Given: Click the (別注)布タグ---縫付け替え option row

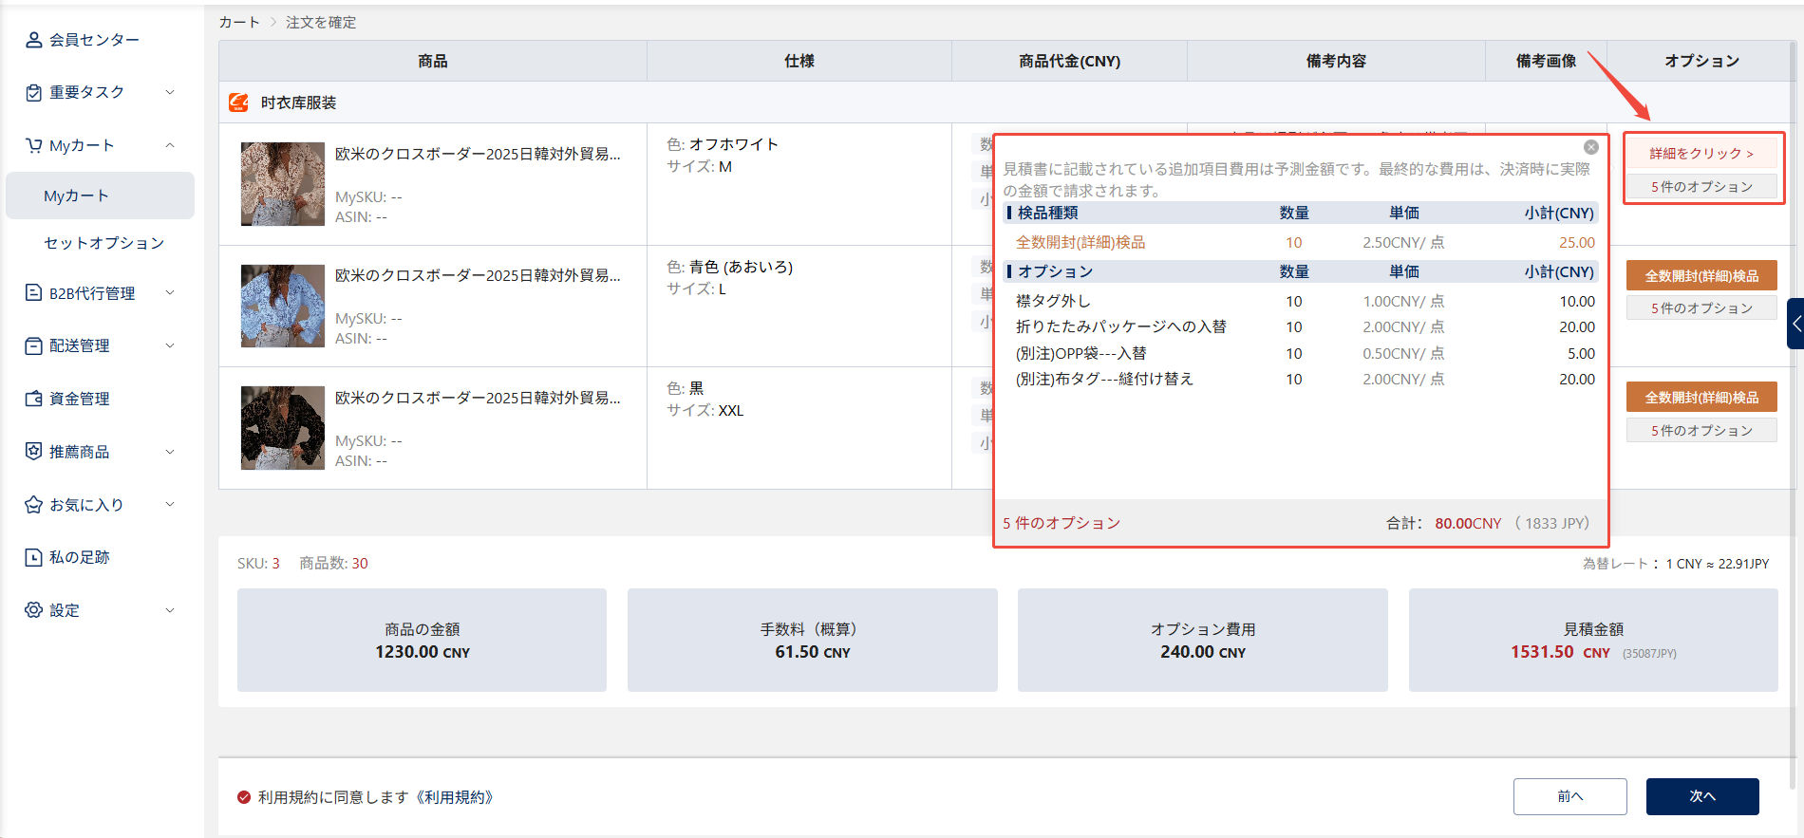Looking at the screenshot, I should [1301, 379].
